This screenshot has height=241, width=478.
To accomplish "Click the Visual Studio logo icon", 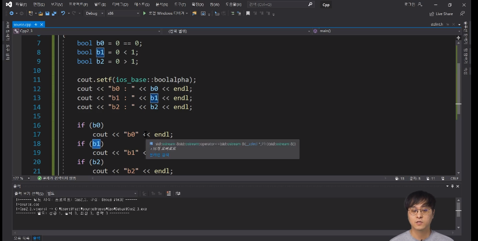I will tap(9, 4).
